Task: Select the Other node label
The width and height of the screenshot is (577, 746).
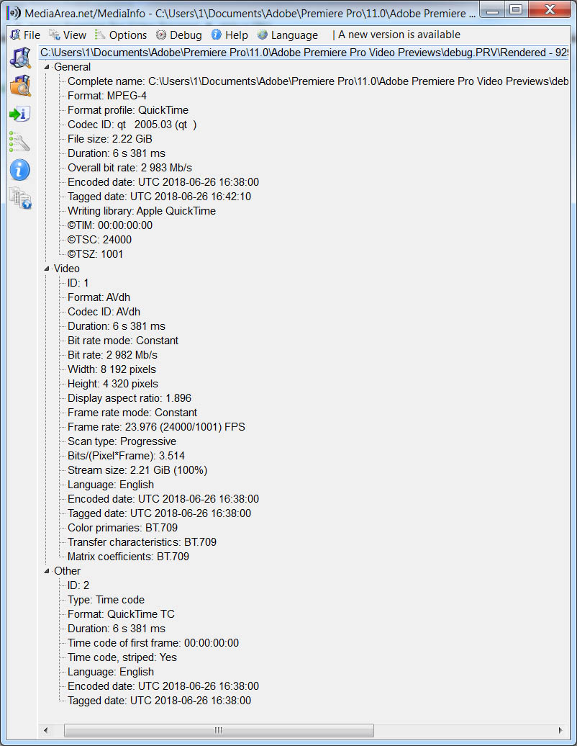Action: coord(67,571)
